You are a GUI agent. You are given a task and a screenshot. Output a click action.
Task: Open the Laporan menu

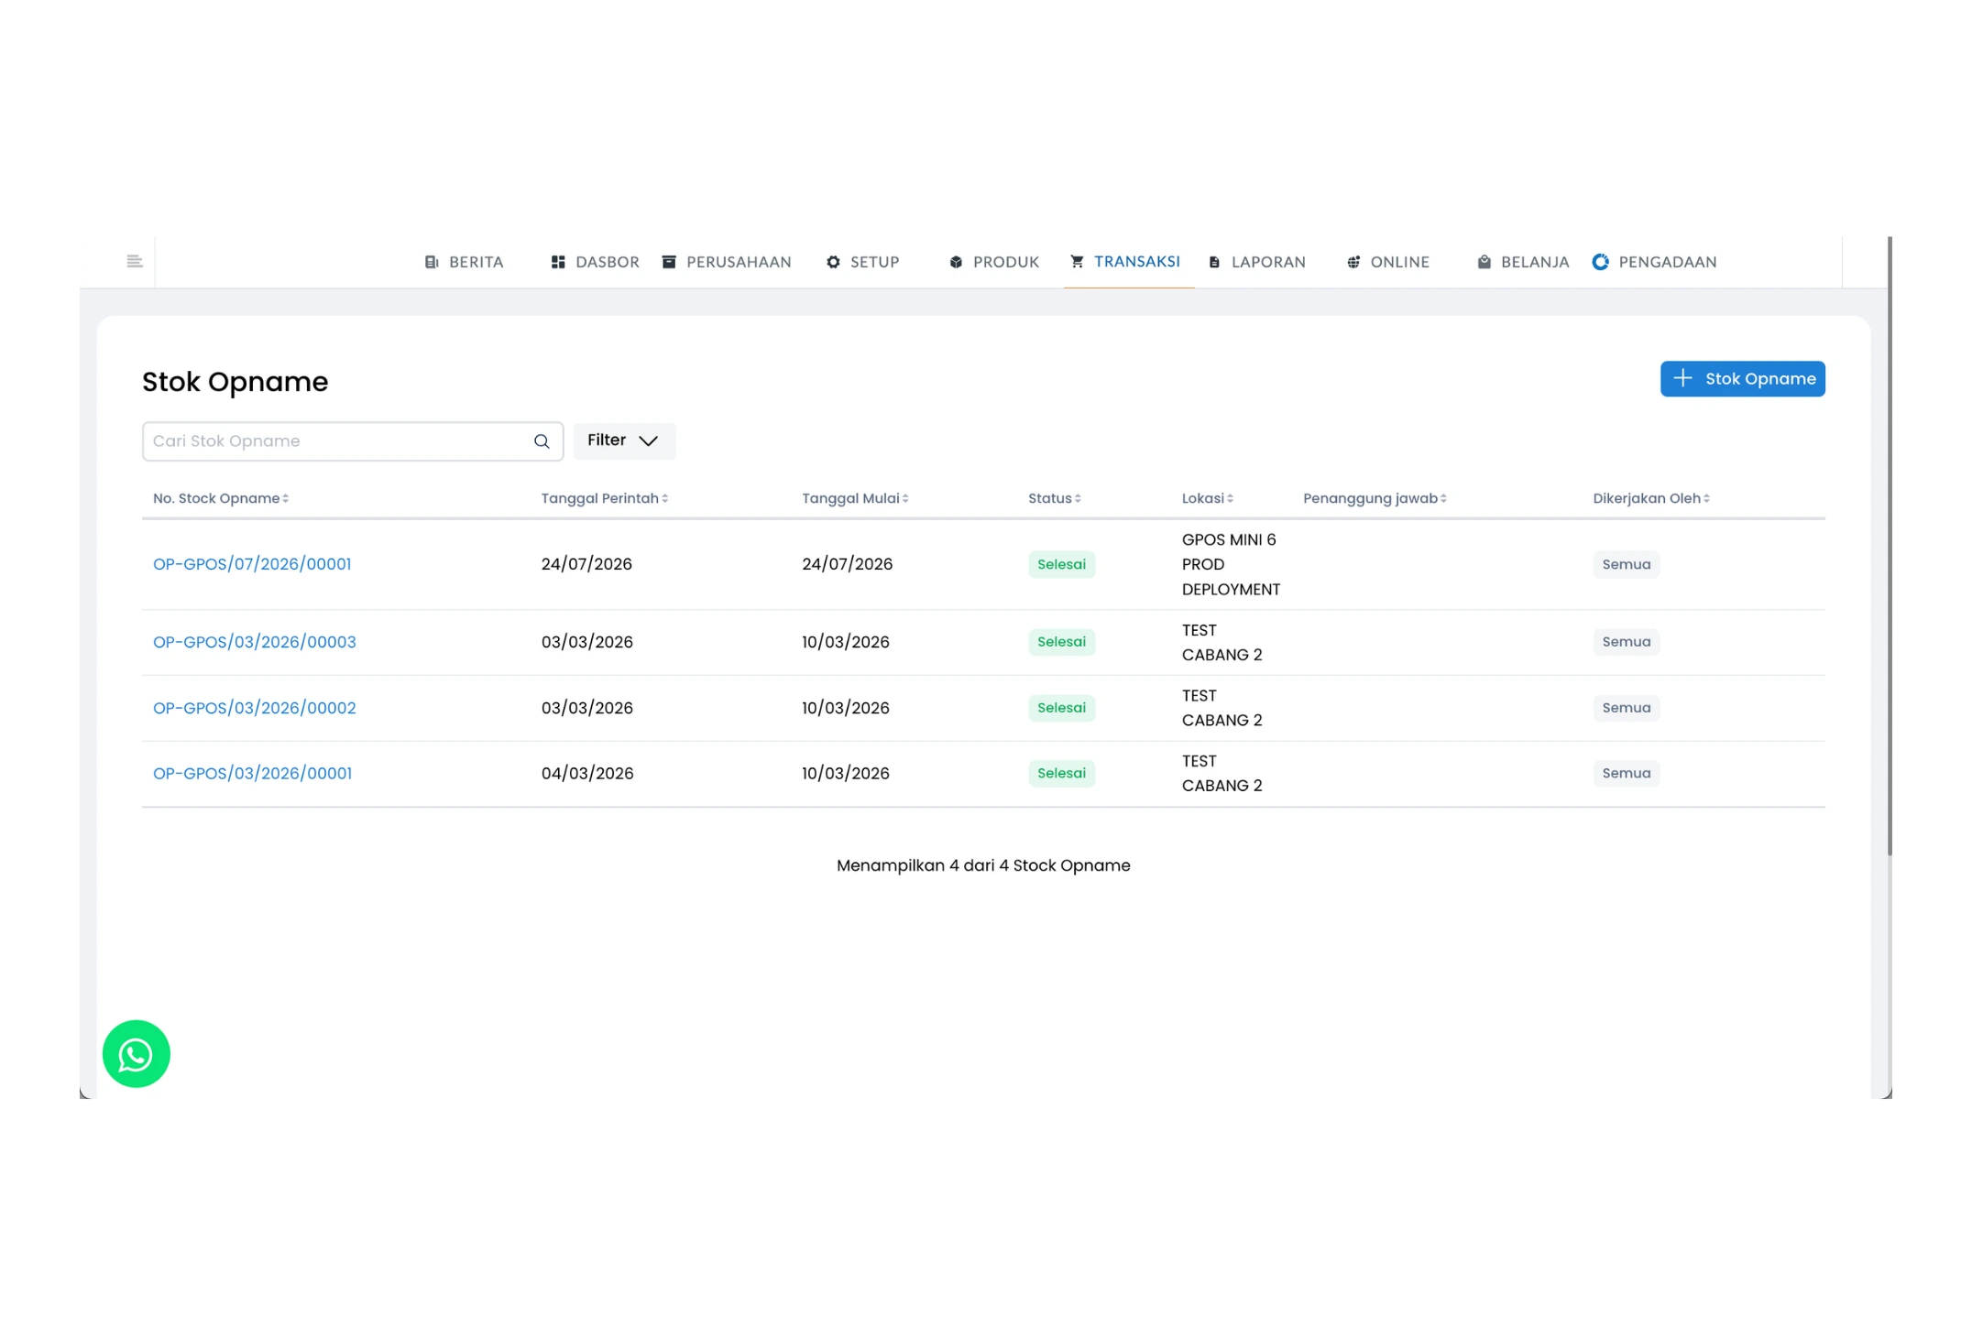click(1256, 263)
